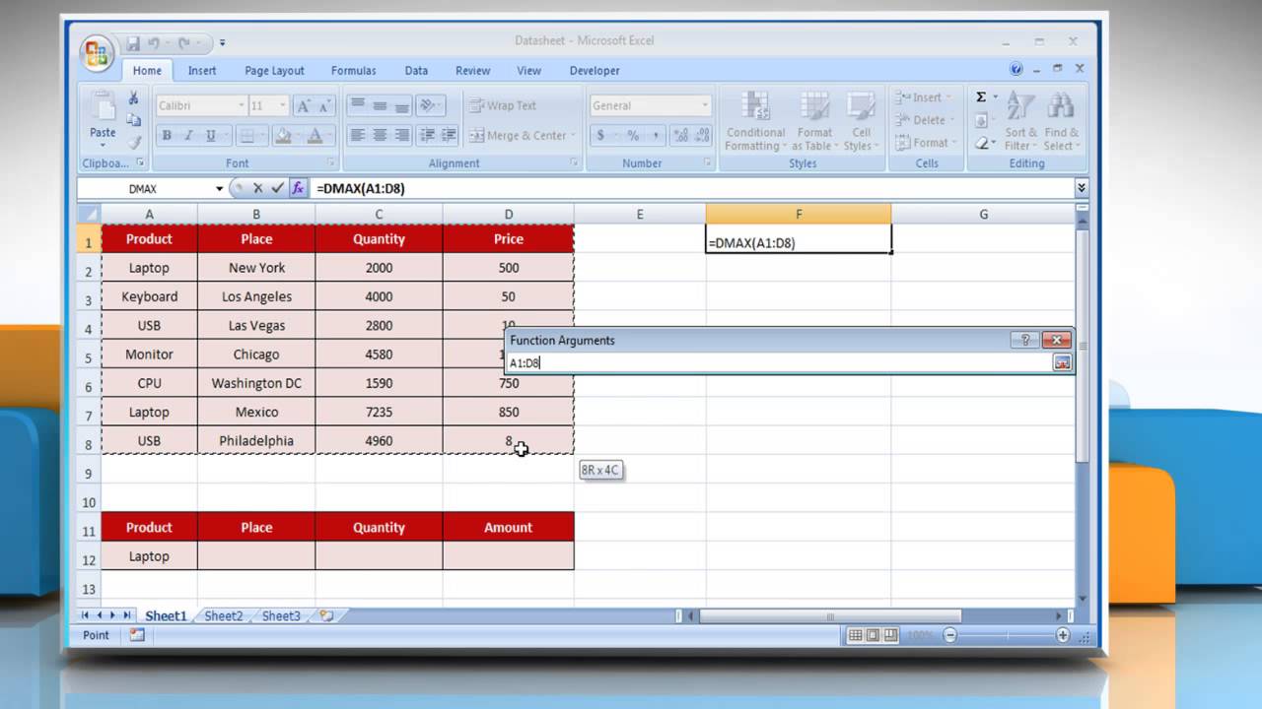Click the Increase Indent icon
This screenshot has height=709, width=1262.
point(449,136)
